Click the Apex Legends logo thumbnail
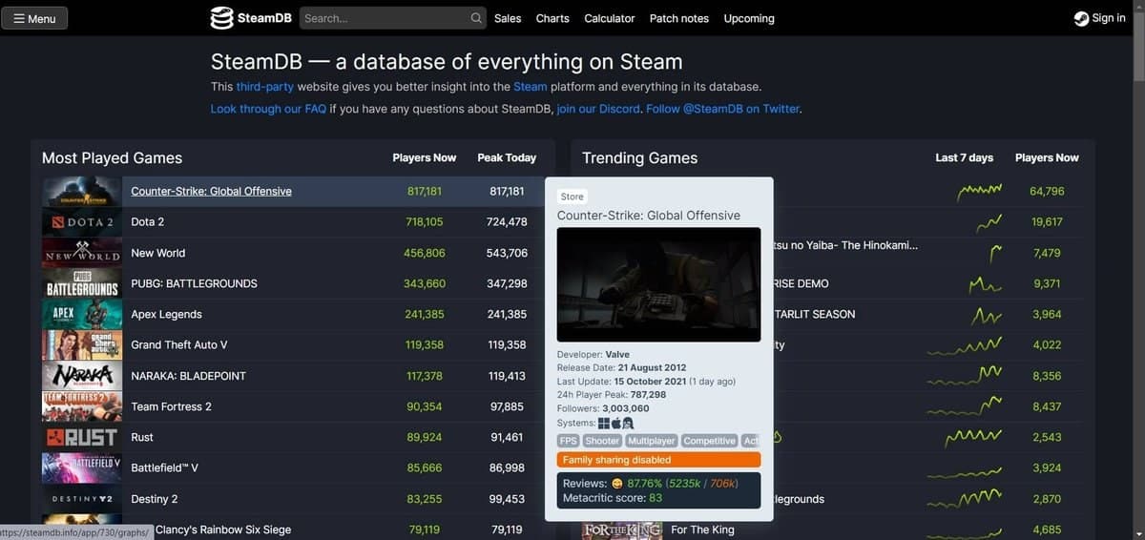 pos(82,315)
